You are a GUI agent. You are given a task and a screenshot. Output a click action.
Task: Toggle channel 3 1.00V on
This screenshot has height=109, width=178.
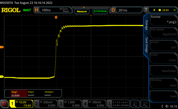[70, 104]
